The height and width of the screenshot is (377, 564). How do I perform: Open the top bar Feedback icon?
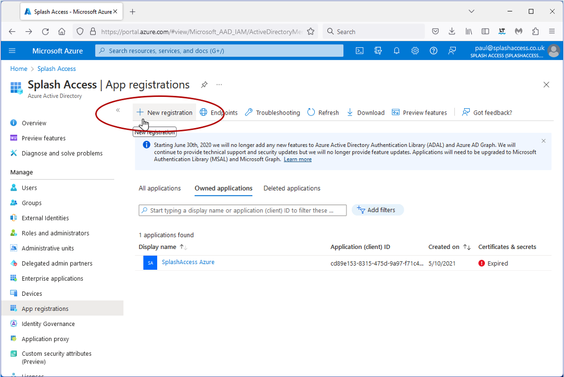(x=452, y=51)
